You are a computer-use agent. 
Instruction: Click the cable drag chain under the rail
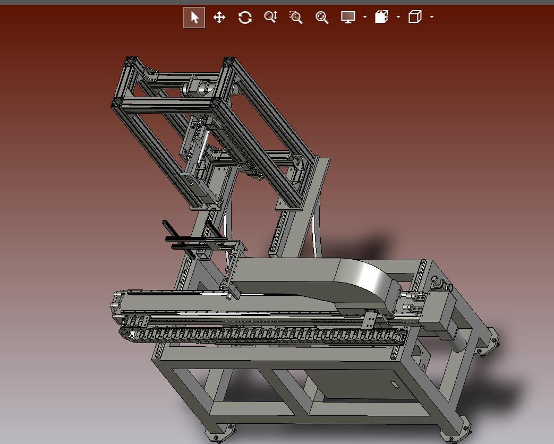pyautogui.click(x=263, y=334)
